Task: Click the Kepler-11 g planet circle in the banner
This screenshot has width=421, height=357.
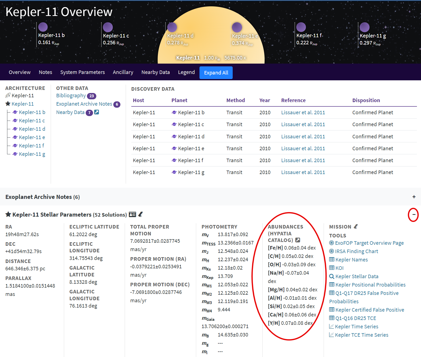Action: pyautogui.click(x=364, y=27)
